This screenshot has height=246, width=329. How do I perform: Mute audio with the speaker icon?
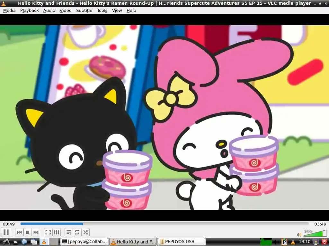299,235
